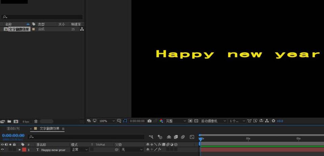Open the timeline panel menu next to 文字翻牌效果

click(x=63, y=129)
